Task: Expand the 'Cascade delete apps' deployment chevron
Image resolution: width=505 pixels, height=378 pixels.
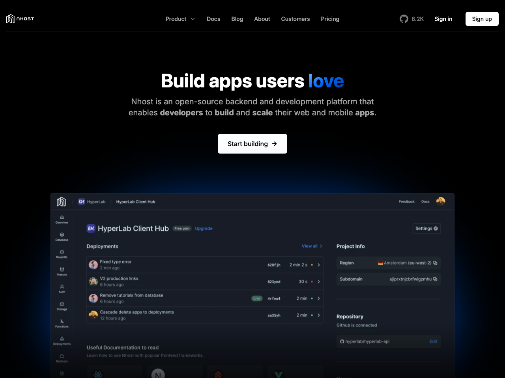Action: pyautogui.click(x=319, y=315)
